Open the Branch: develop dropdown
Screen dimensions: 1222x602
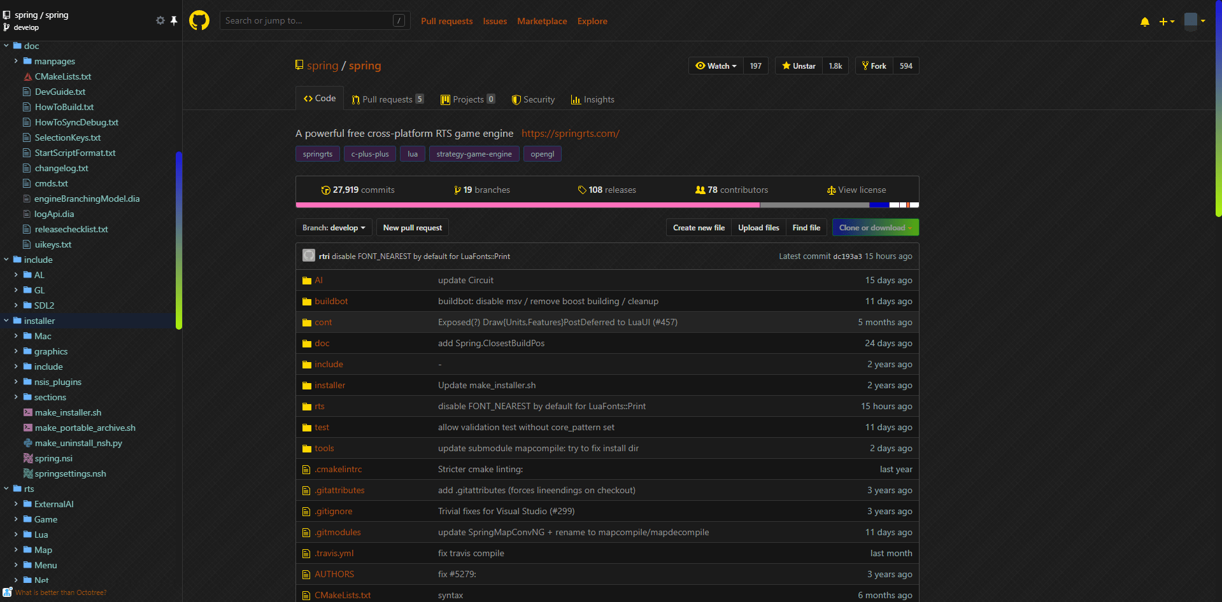point(333,227)
